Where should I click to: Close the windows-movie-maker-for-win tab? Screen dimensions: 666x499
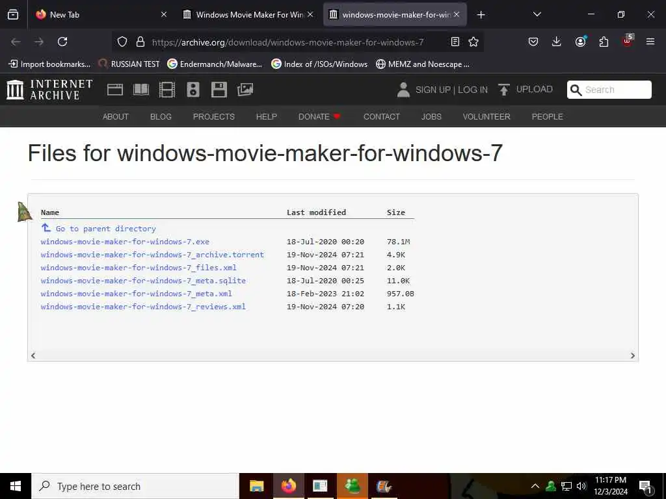457,14
